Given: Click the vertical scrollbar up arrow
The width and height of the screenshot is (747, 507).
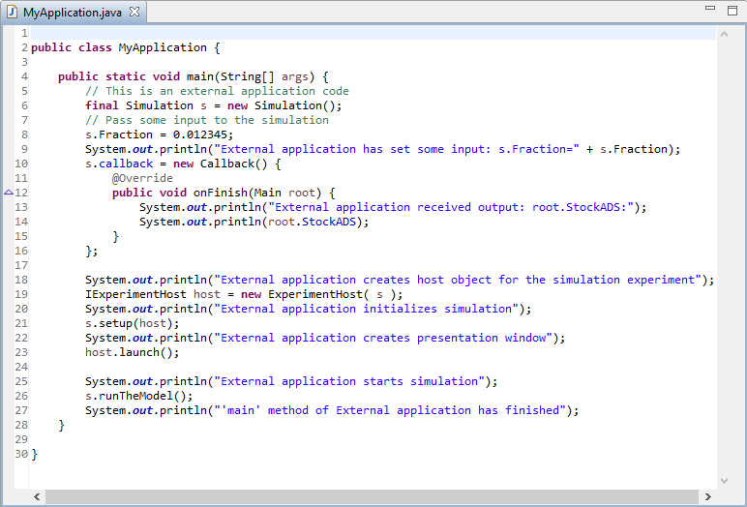Looking at the screenshot, I should click(725, 33).
